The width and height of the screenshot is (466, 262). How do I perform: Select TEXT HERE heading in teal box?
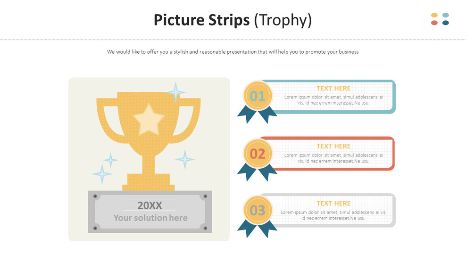[333, 88]
